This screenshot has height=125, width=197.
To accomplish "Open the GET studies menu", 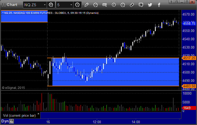I will point(105,5).
